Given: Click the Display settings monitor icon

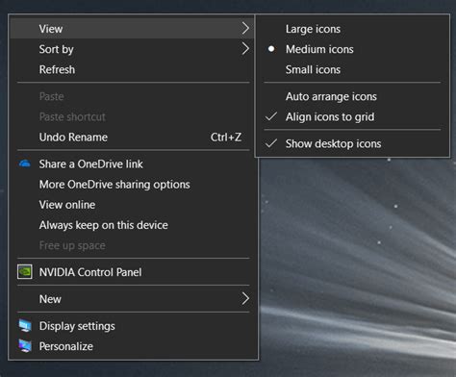Looking at the screenshot, I should coord(25,326).
